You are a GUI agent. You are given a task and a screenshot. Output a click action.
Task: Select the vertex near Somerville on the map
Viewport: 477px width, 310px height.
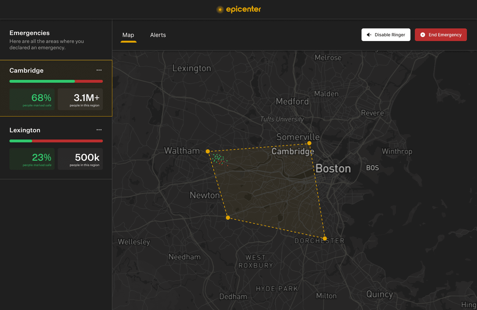coord(309,143)
